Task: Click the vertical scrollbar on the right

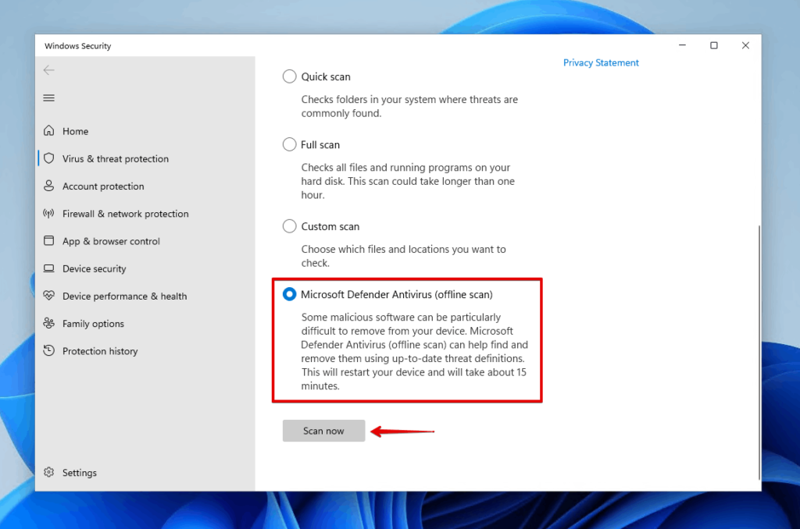Action: point(757,351)
